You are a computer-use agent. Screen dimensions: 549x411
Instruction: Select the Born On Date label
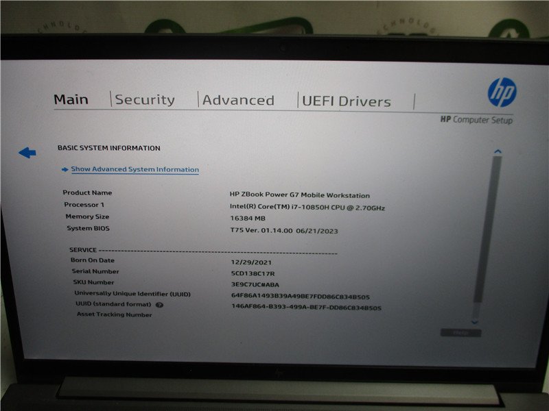tap(93, 260)
